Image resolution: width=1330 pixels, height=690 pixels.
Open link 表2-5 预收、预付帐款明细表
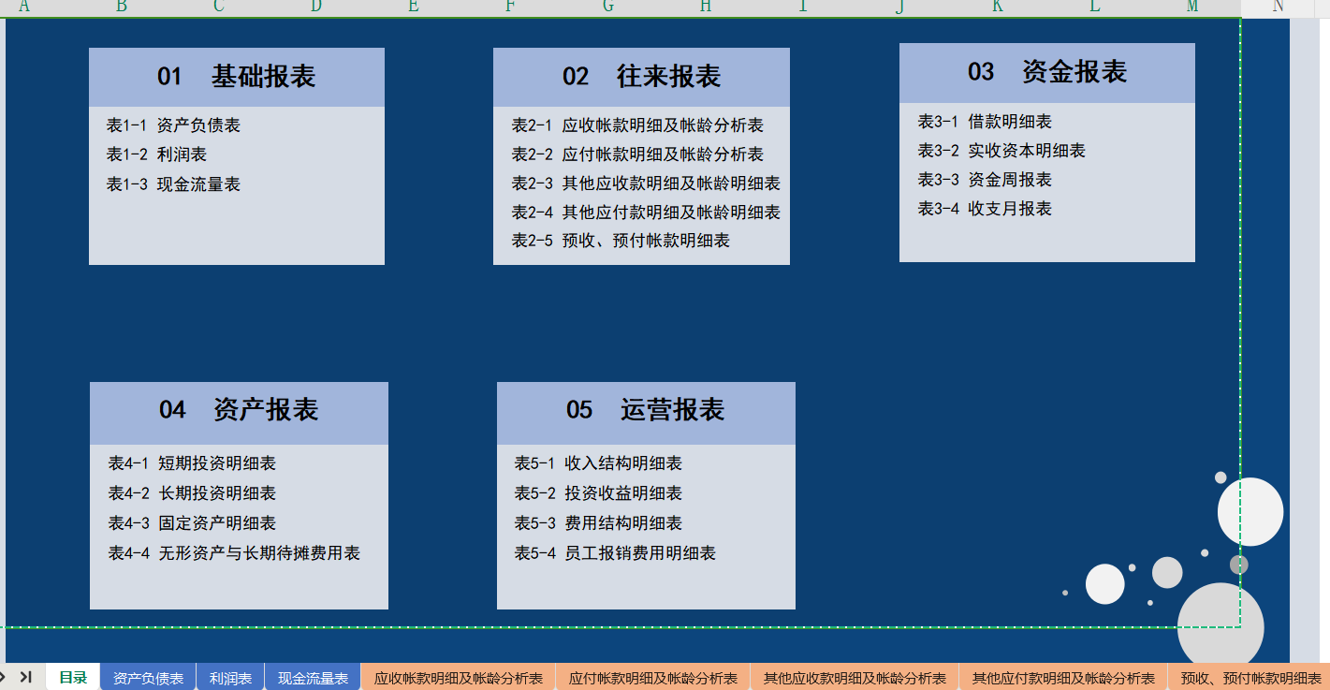point(621,241)
